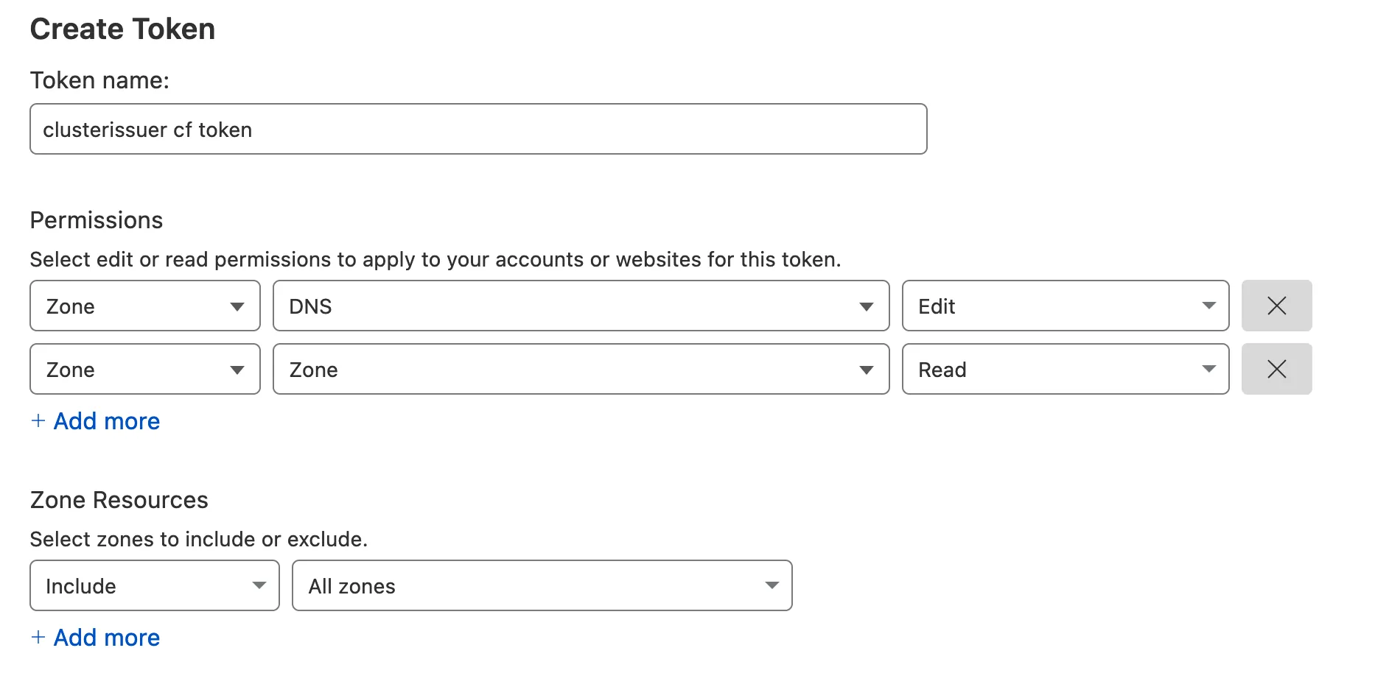
Task: Remove the DNS Edit permission row
Action: 1276,306
